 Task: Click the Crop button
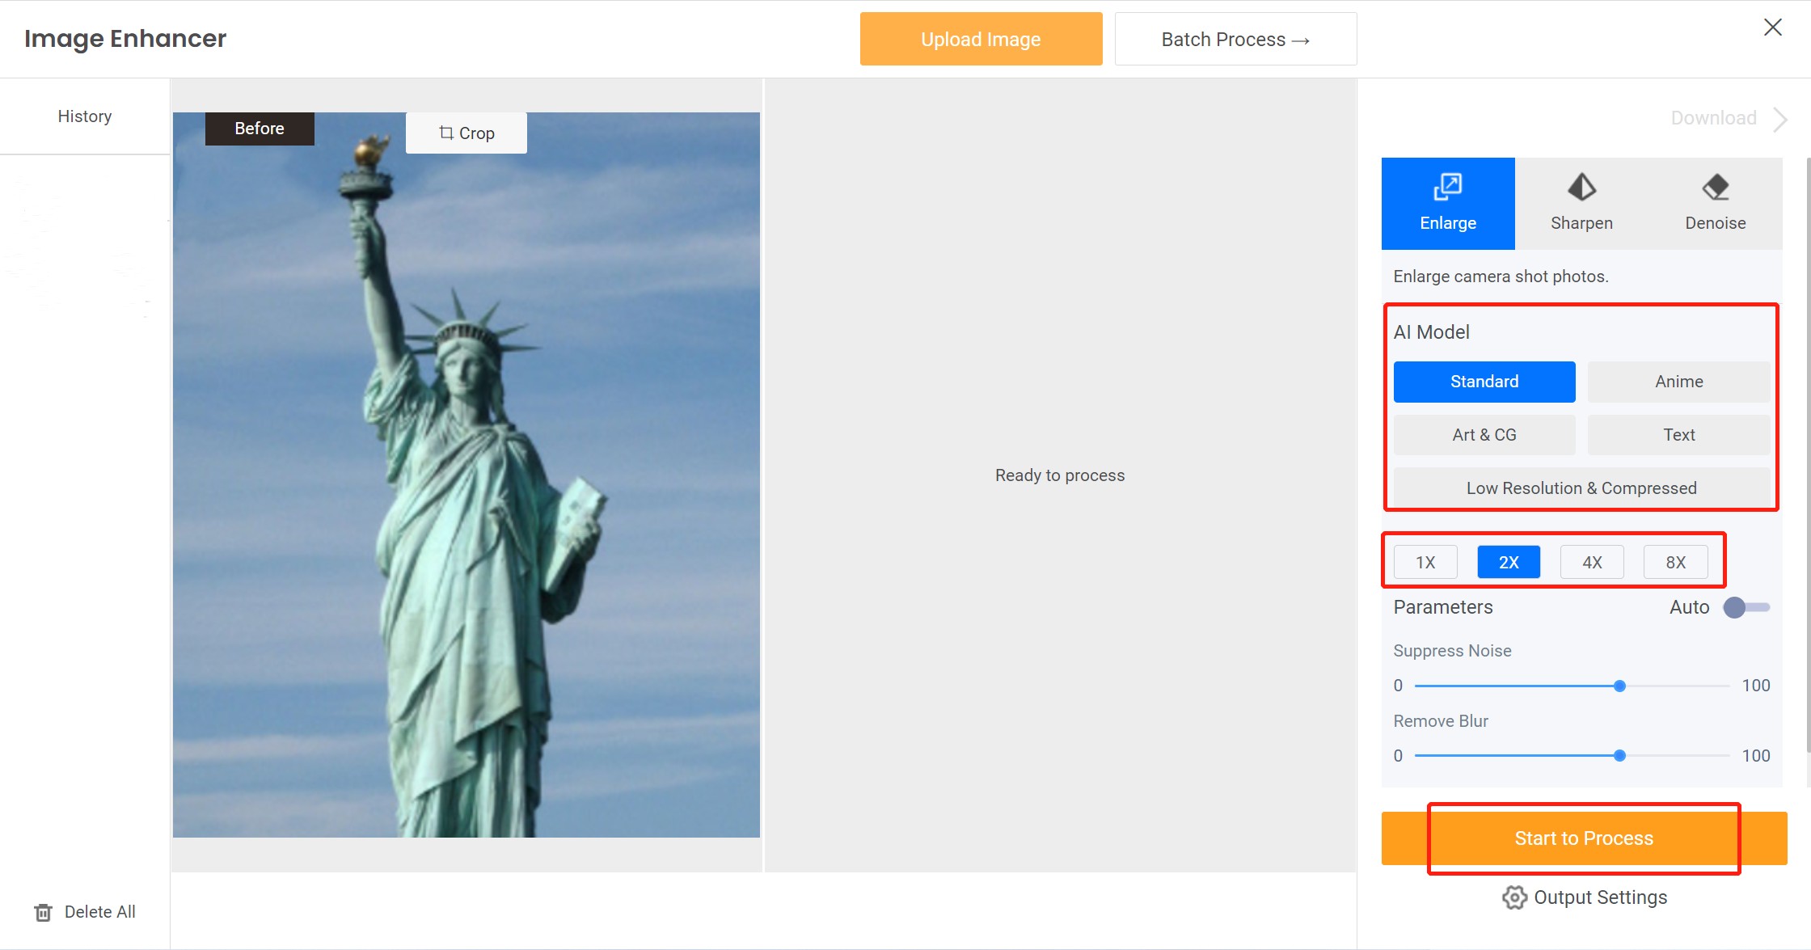pos(466,133)
